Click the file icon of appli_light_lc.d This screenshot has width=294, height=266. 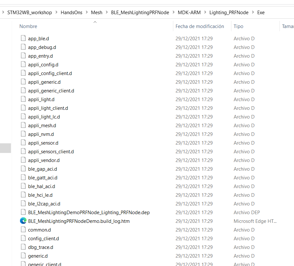click(x=23, y=117)
